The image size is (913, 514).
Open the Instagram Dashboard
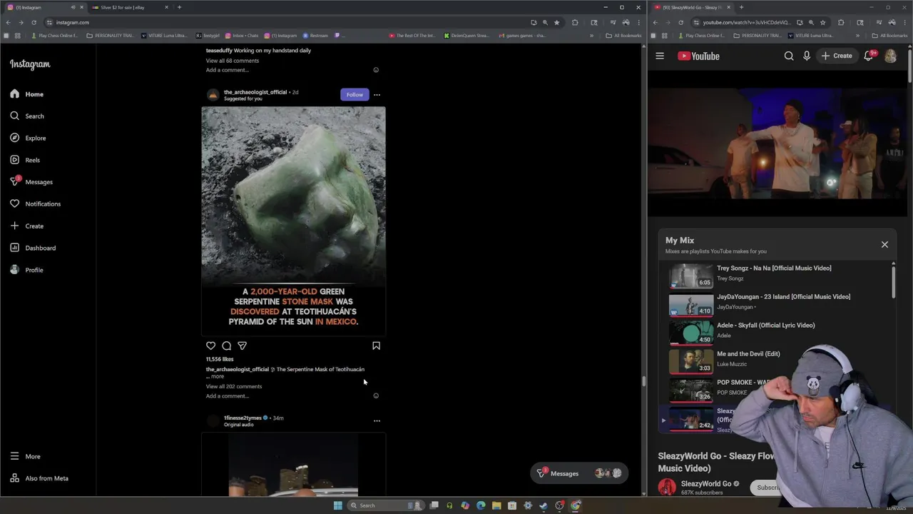tap(33, 248)
